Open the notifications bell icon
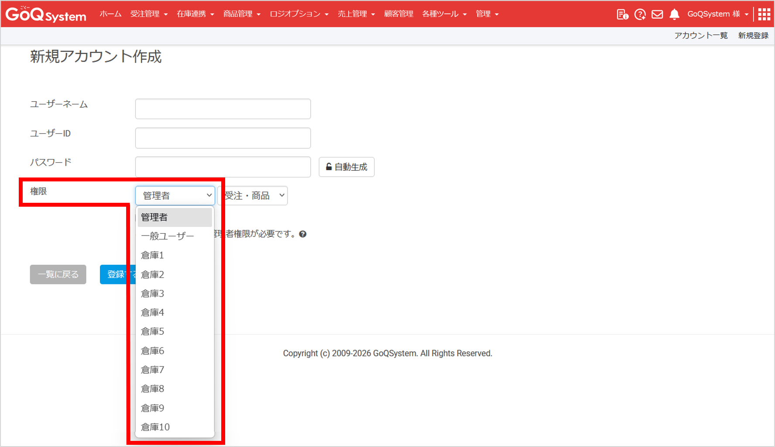The image size is (775, 447). [674, 14]
